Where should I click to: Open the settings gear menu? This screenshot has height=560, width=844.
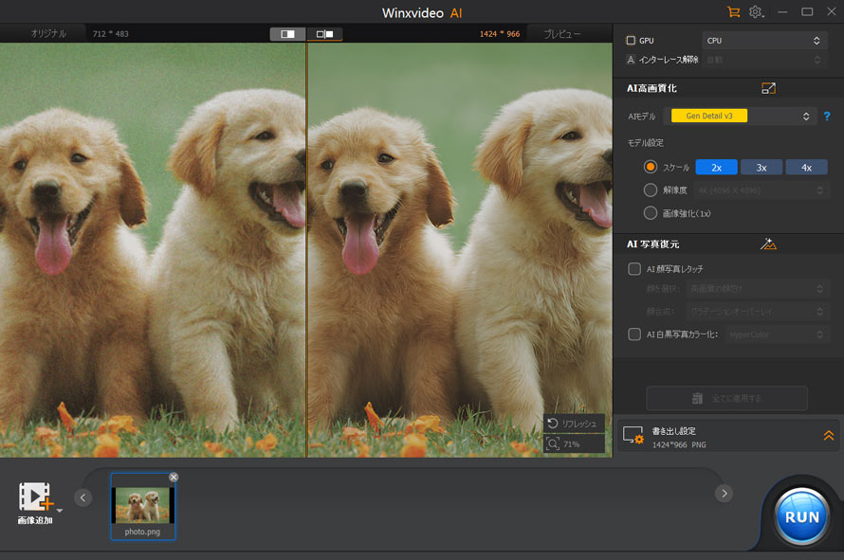[x=756, y=12]
